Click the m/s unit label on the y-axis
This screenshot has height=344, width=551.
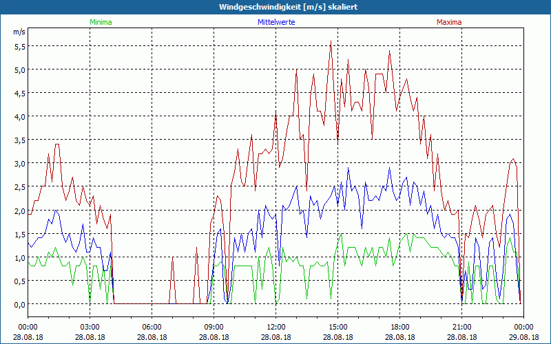pyautogui.click(x=19, y=32)
